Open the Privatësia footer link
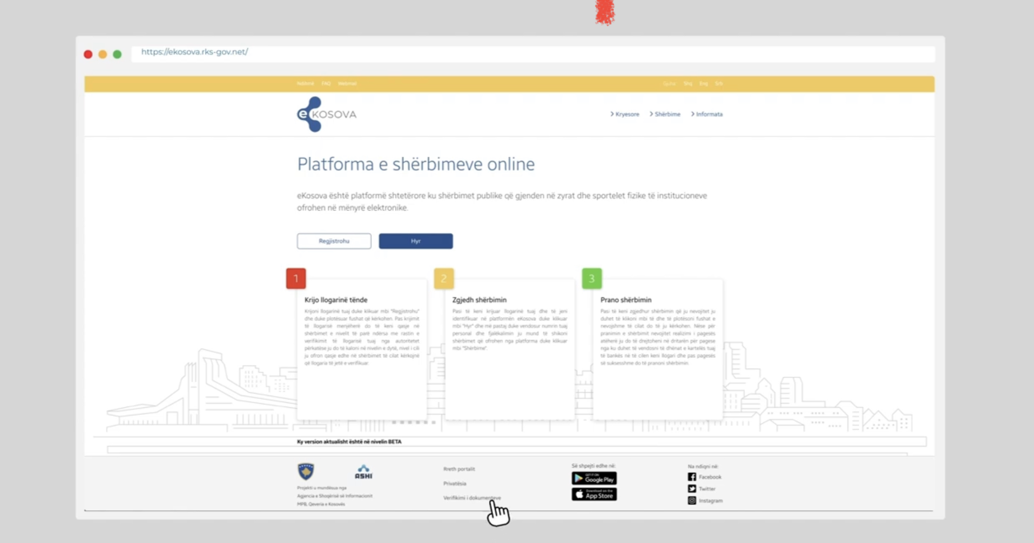 click(454, 484)
